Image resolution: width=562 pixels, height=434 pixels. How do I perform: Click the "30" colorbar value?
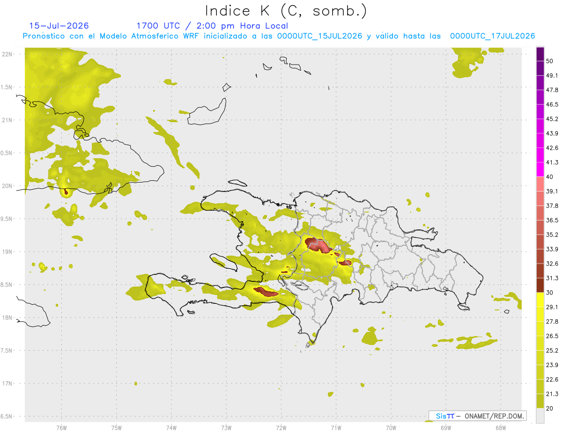tap(550, 293)
